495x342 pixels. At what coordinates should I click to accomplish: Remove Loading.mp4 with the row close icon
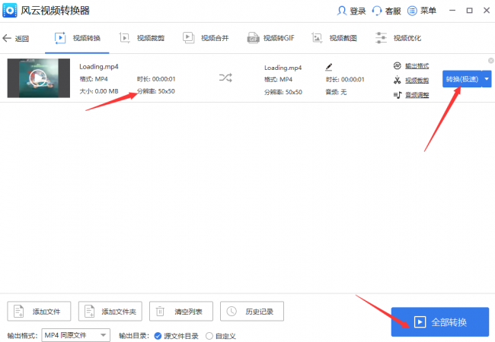pos(490,61)
